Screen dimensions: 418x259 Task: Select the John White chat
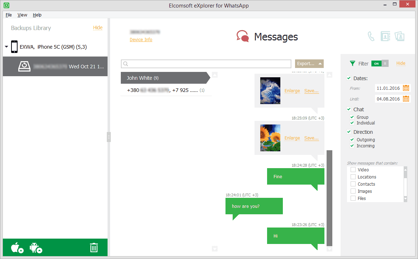click(x=165, y=78)
